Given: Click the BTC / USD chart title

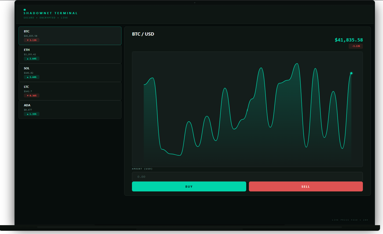Looking at the screenshot, I should (x=143, y=34).
